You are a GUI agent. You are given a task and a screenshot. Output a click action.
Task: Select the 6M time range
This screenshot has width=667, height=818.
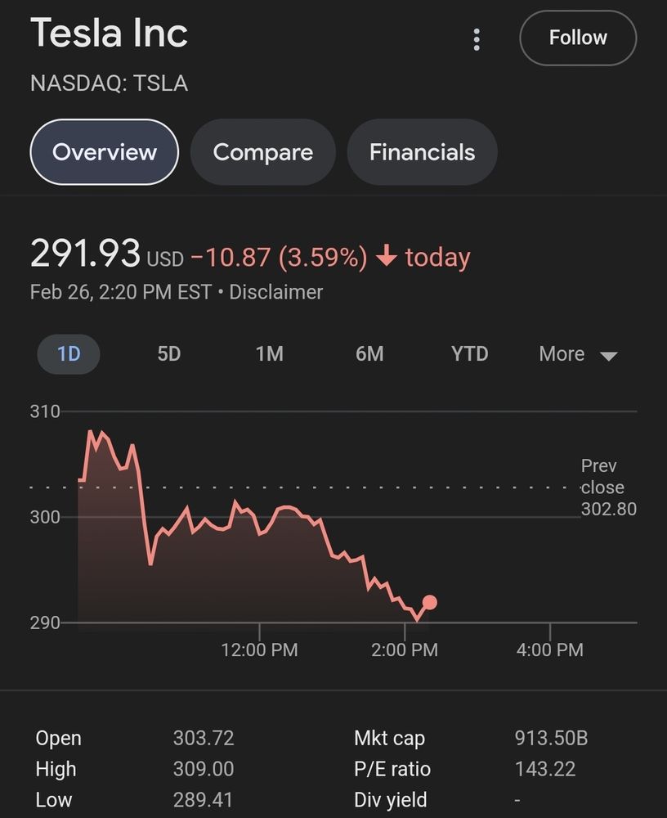pyautogui.click(x=369, y=354)
